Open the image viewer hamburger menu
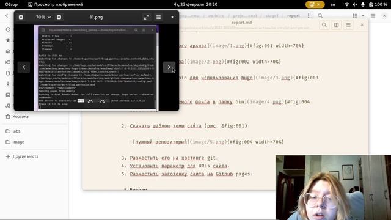Screen dimensions: 391x220 tap(159, 17)
